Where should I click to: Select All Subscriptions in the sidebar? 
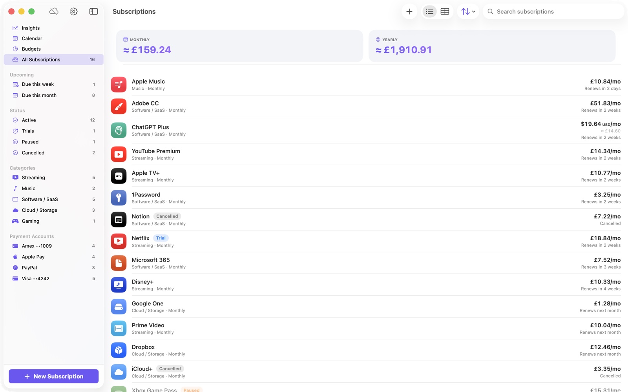point(54,60)
